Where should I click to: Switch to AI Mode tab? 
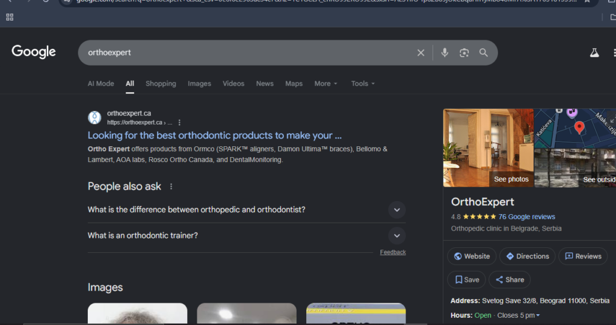click(x=100, y=84)
